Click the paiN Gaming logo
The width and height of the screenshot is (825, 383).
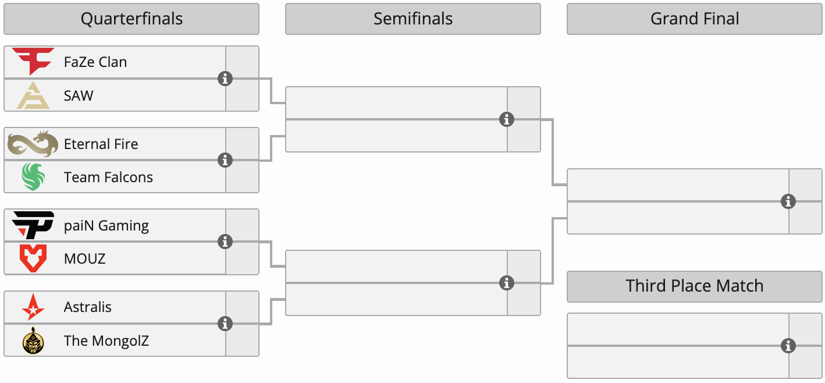(x=33, y=225)
